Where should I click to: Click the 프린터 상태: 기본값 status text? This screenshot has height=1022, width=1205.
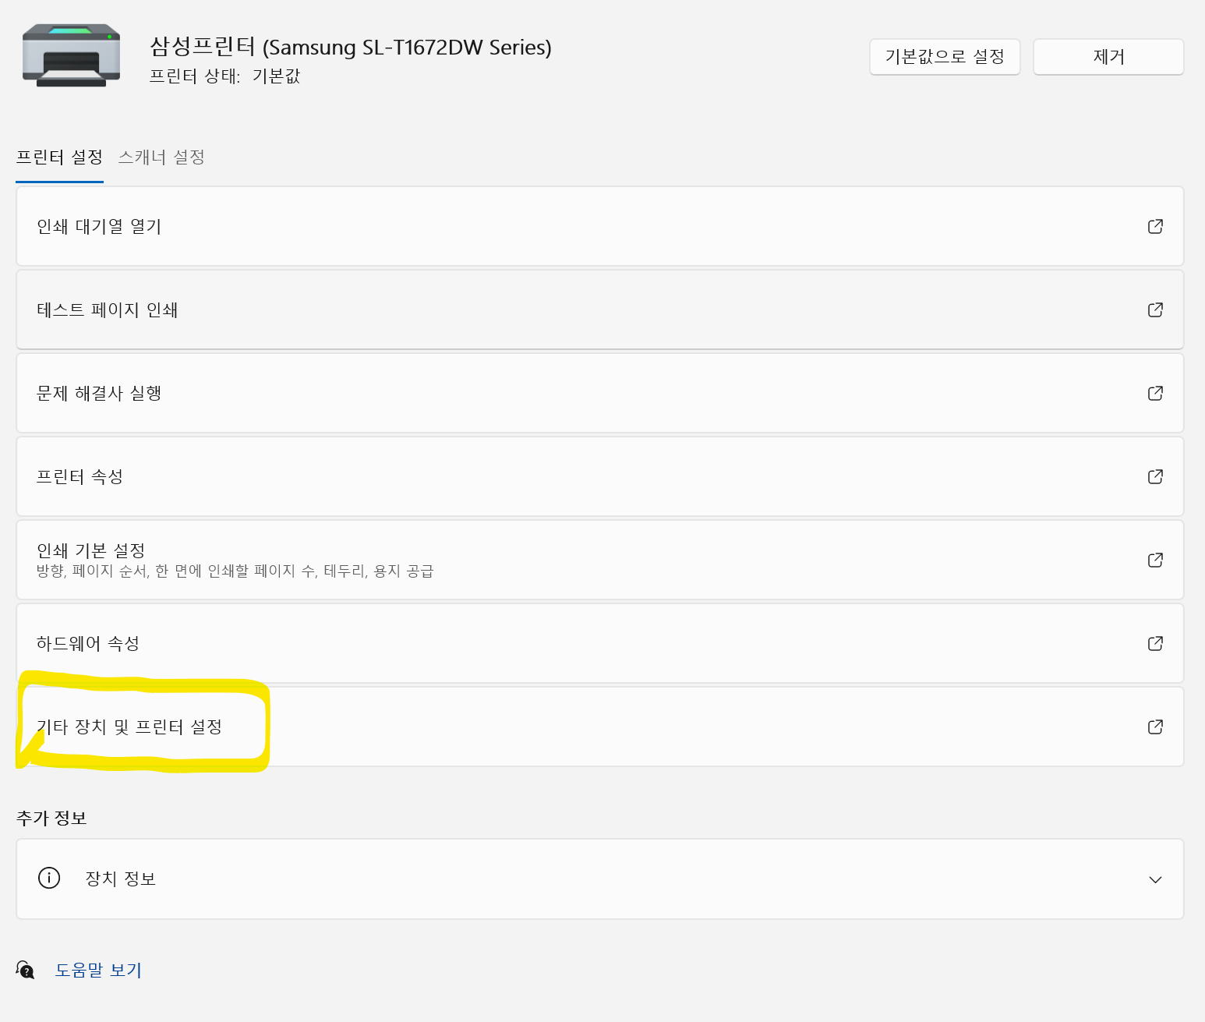point(224,76)
